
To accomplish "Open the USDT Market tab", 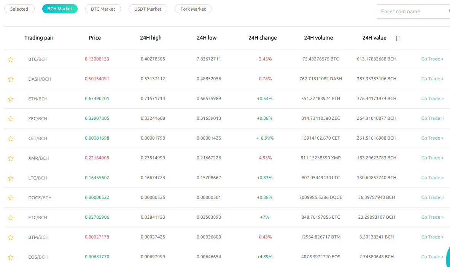I will pyautogui.click(x=148, y=9).
